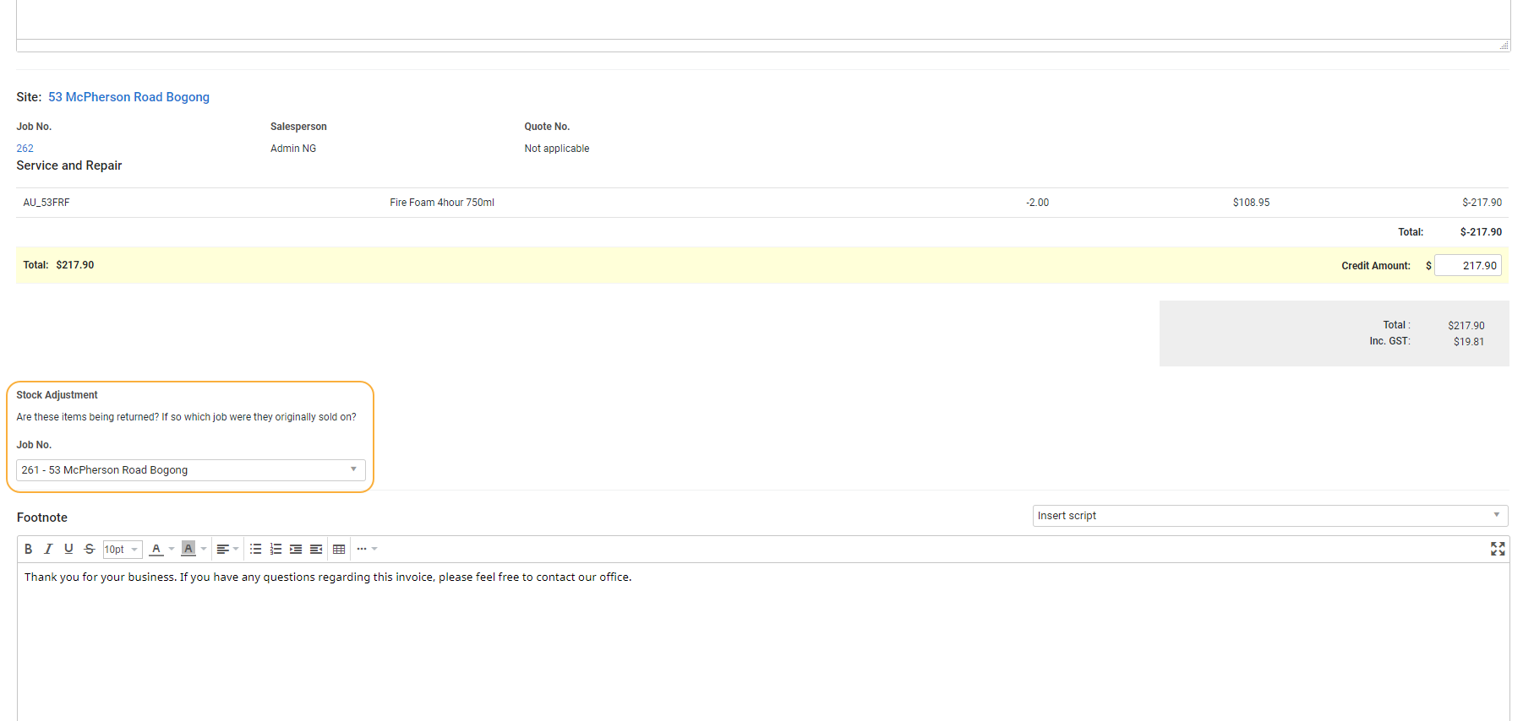The image size is (1523, 721).
Task: Open the stock adjustment Job No. dropdown
Action: click(191, 470)
